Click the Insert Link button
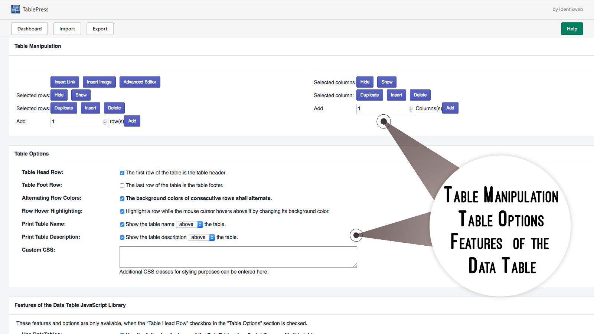The image size is (594, 334). tap(65, 82)
